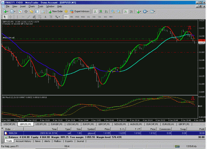Expand the Templates dropdown arrow

click(154, 12)
